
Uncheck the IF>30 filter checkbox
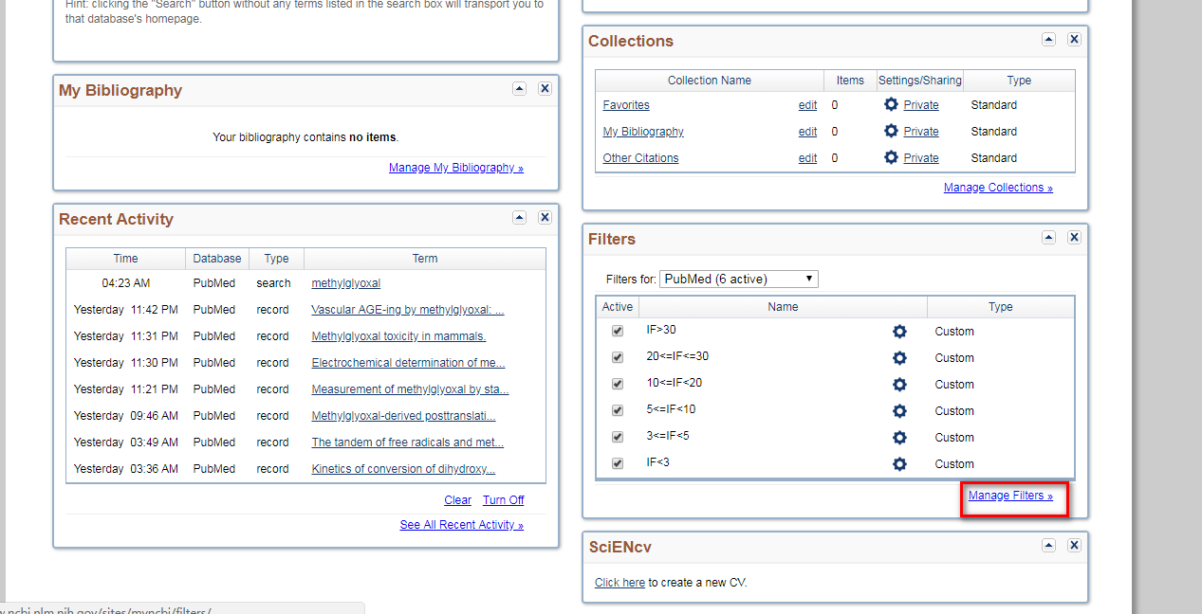(618, 332)
